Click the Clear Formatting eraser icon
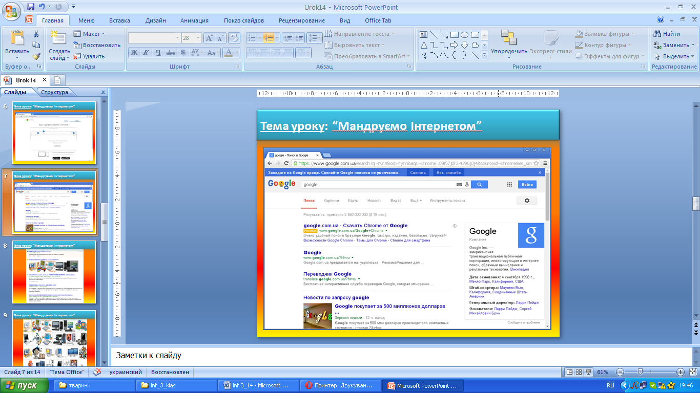 [234, 38]
